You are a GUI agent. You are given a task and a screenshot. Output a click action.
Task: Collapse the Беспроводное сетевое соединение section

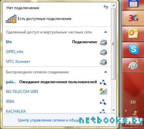(106, 72)
